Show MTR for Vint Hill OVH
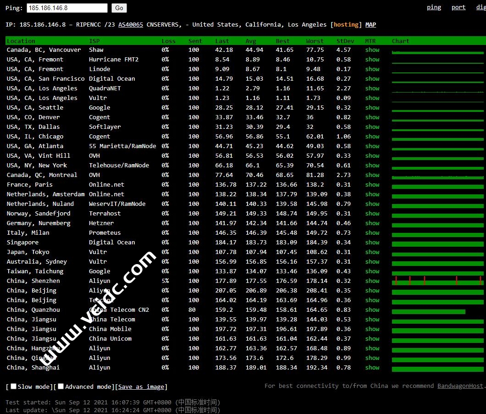Image resolution: width=486 pixels, height=414 pixels. [372, 155]
